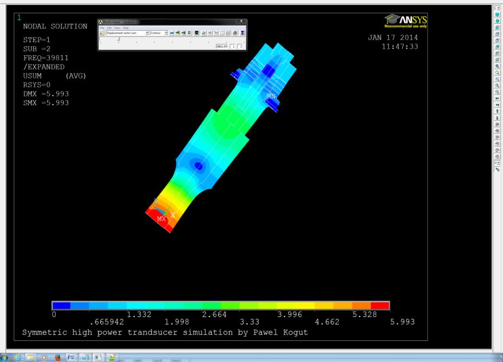
Task: Click the red legend swatch near 5.993
Action: pos(380,306)
